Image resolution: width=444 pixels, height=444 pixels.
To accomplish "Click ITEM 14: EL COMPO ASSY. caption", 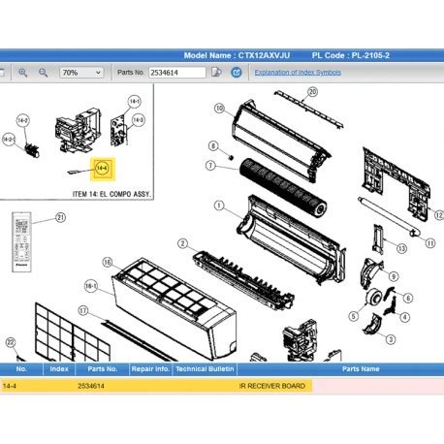I will click(x=111, y=194).
